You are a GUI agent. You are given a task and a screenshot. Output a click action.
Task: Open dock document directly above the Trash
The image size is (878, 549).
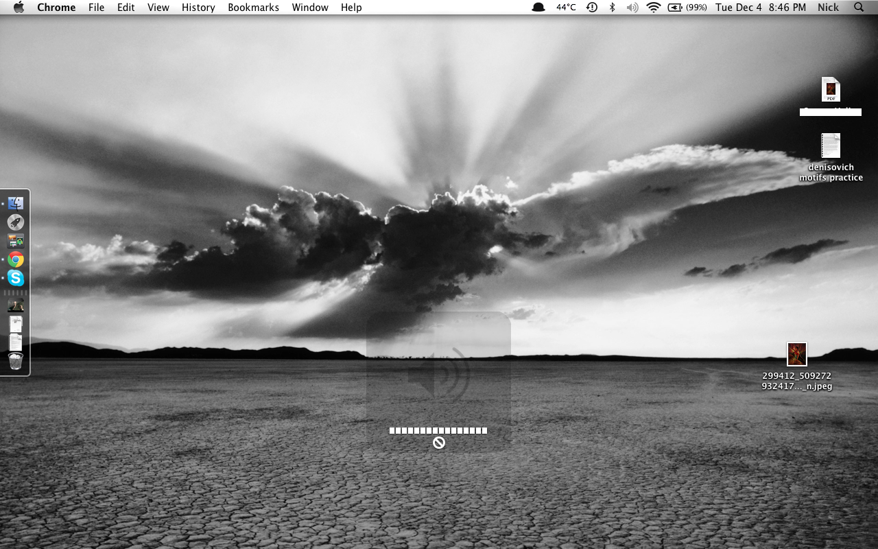16,342
